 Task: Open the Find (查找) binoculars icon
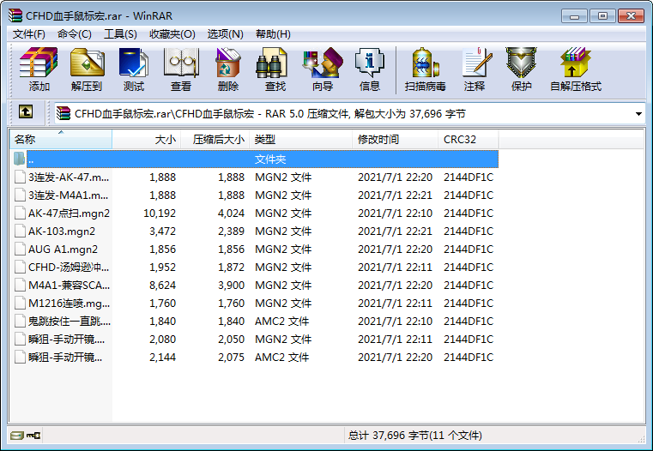(275, 69)
